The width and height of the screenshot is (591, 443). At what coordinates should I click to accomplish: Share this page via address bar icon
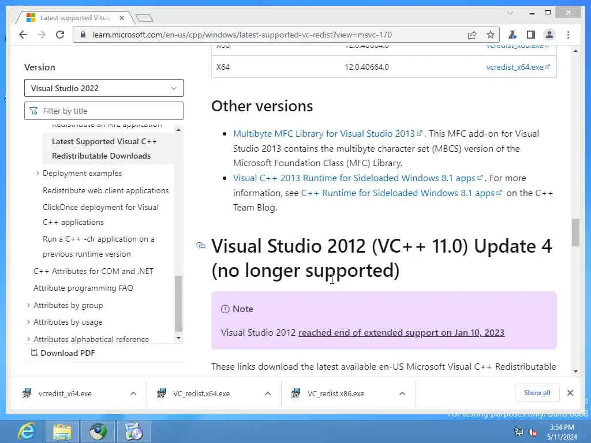pyautogui.click(x=472, y=35)
